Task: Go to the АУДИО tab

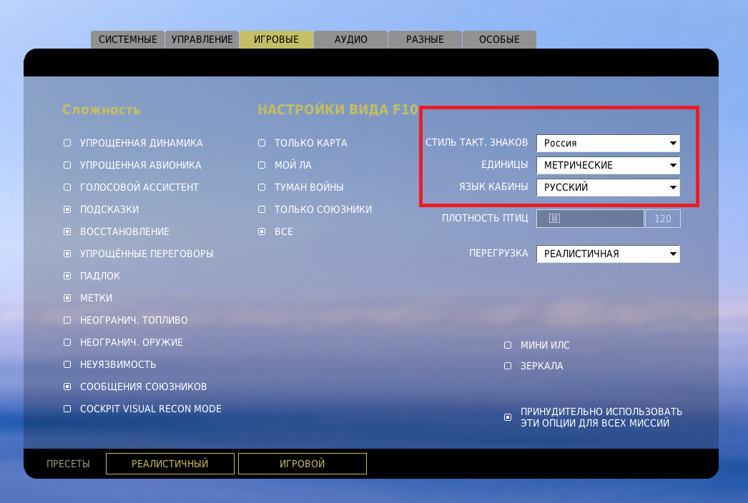Action: click(350, 39)
